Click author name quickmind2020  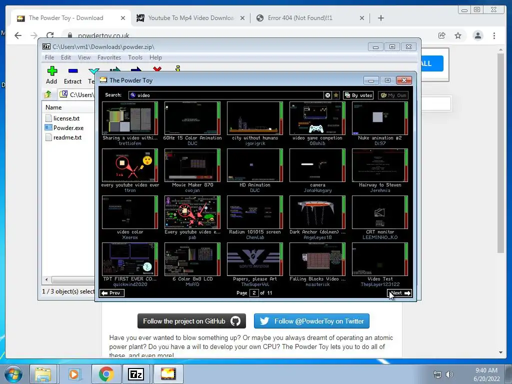[130, 284]
